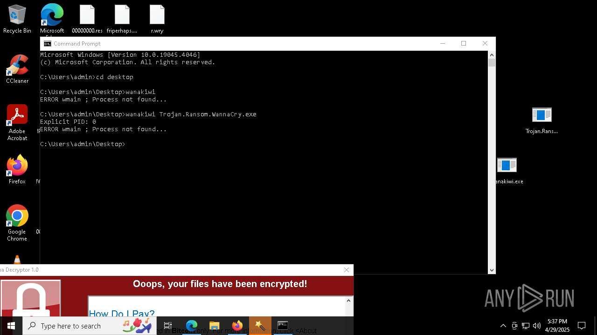Image resolution: width=597 pixels, height=335 pixels.
Task: Click Command Prompt scrollbar down arrow
Action: (x=492, y=270)
